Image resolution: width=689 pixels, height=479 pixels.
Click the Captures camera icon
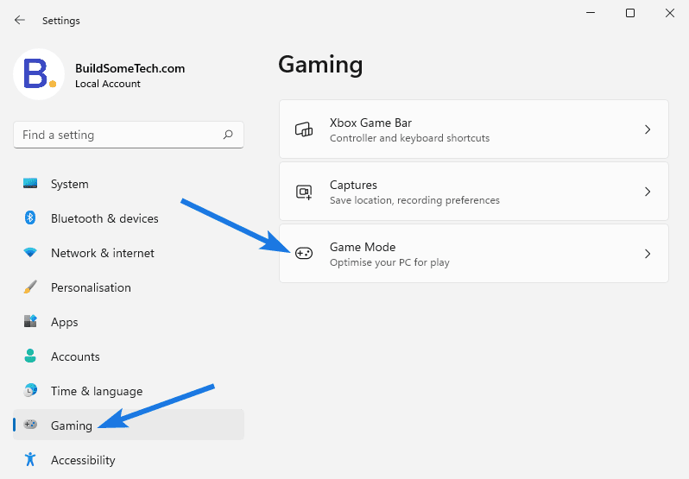coord(304,192)
